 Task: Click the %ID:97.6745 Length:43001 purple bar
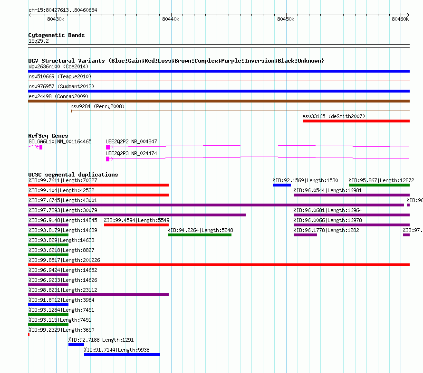216,205
